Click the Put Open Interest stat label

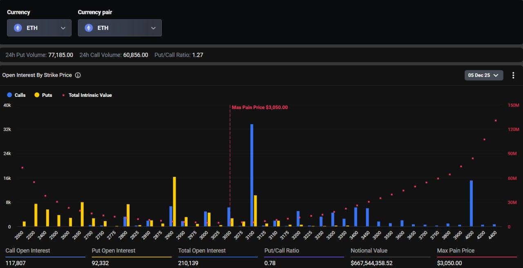pos(114,250)
